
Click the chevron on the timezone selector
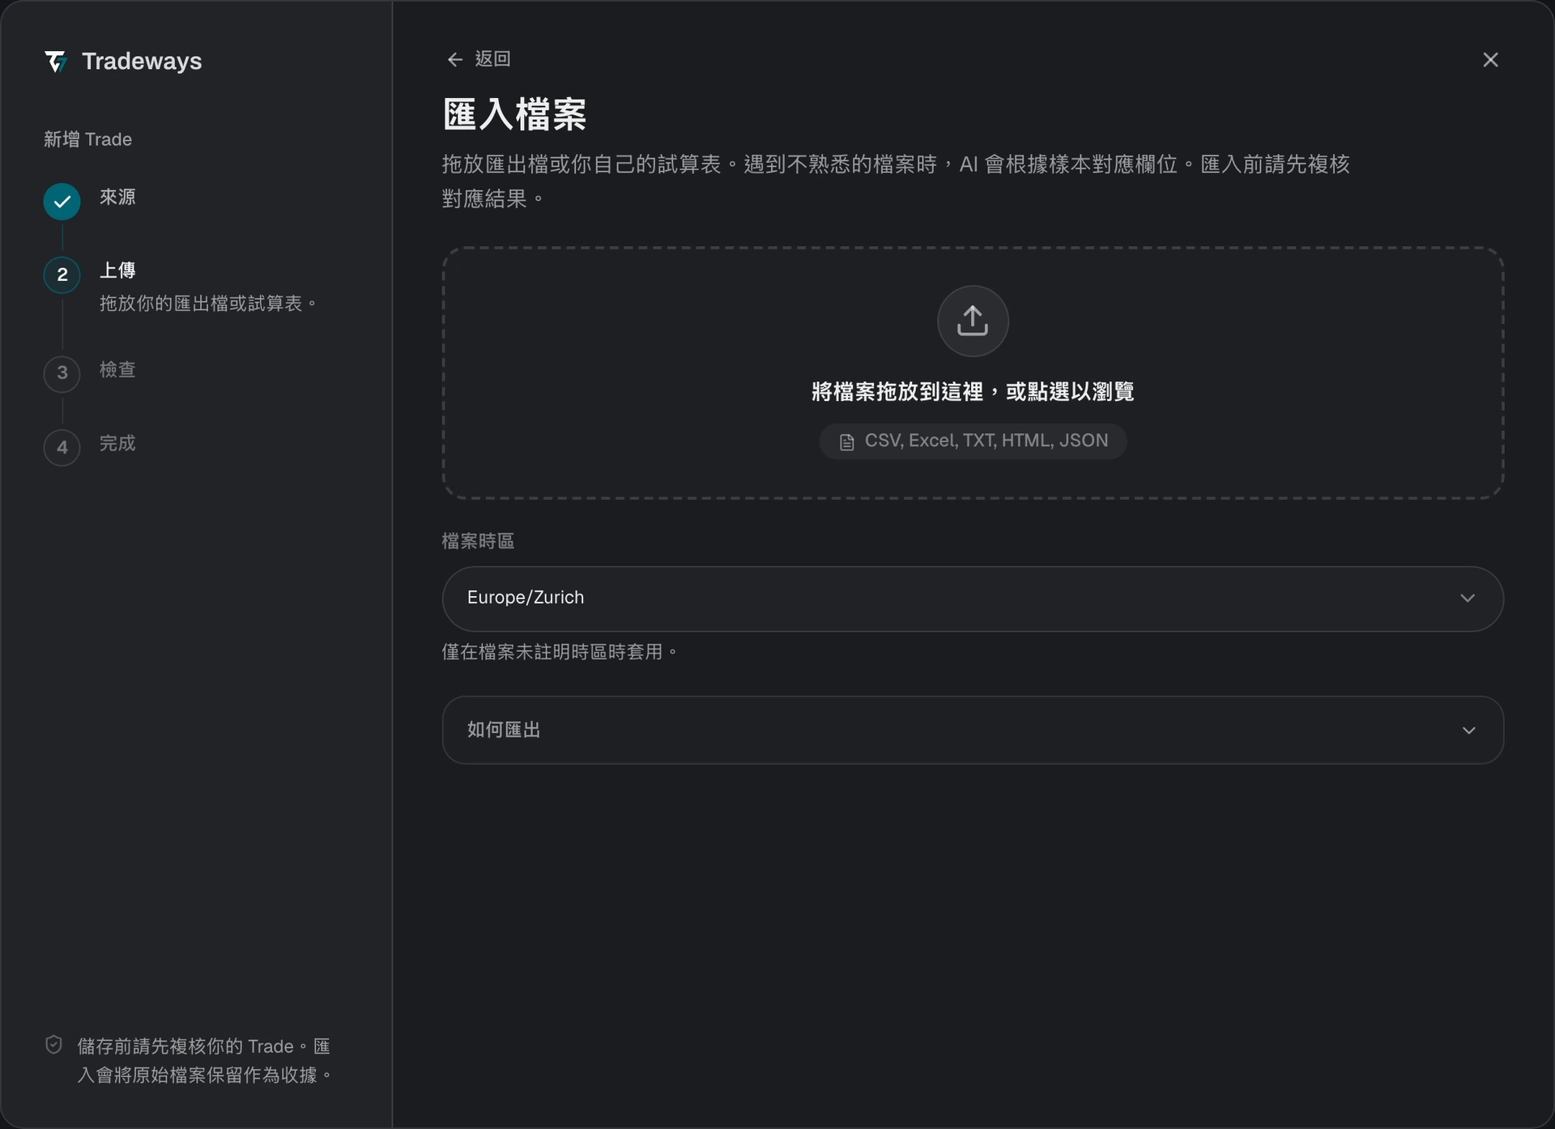(x=1468, y=599)
